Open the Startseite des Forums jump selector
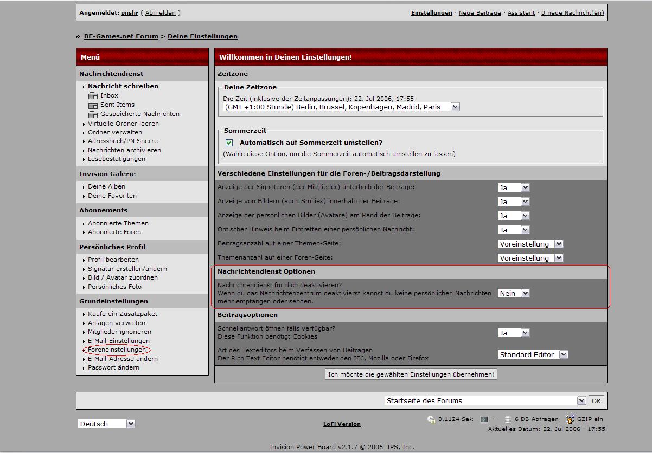This screenshot has width=652, height=453. pyautogui.click(x=581, y=400)
